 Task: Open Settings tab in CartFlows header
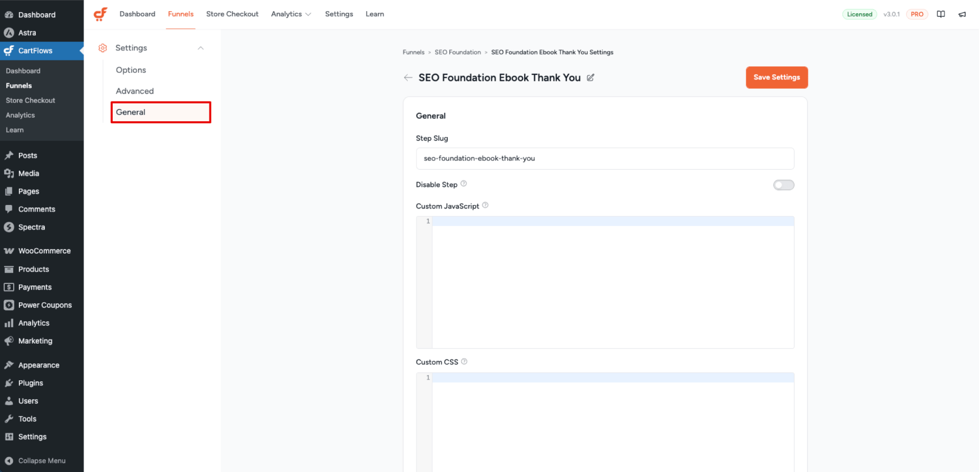(339, 14)
